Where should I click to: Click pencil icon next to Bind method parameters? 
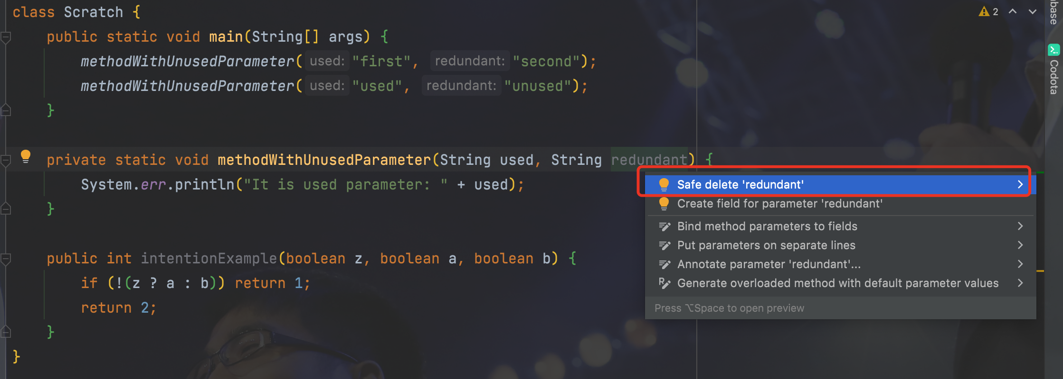coord(664,226)
